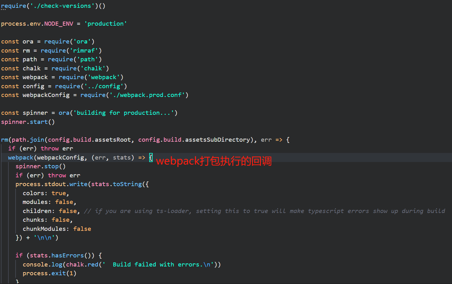This screenshot has width=452, height=284.
Task: Click the require('path') call
Action: pyautogui.click(x=75, y=59)
